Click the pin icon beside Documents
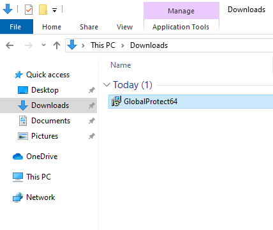Viewport: 273px width, 230px height. click(92, 121)
